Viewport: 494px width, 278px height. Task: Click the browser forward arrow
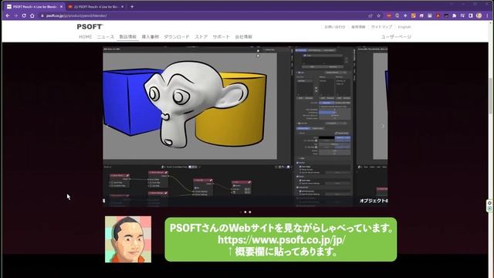pos(15,15)
